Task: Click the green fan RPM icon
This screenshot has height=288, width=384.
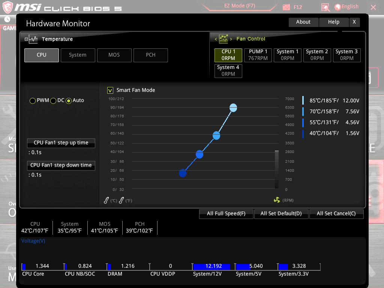Action: 277,200
